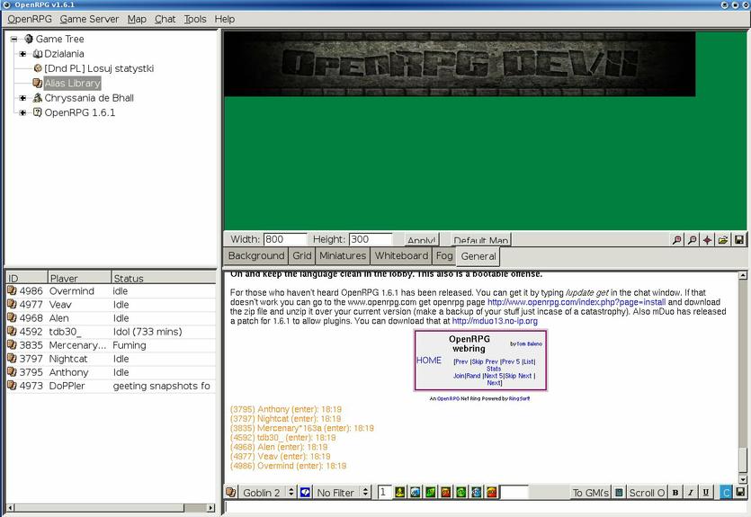The image size is (751, 517).
Task: Expand the OpenRPG 1.6.1 tree node
Action: [x=22, y=112]
